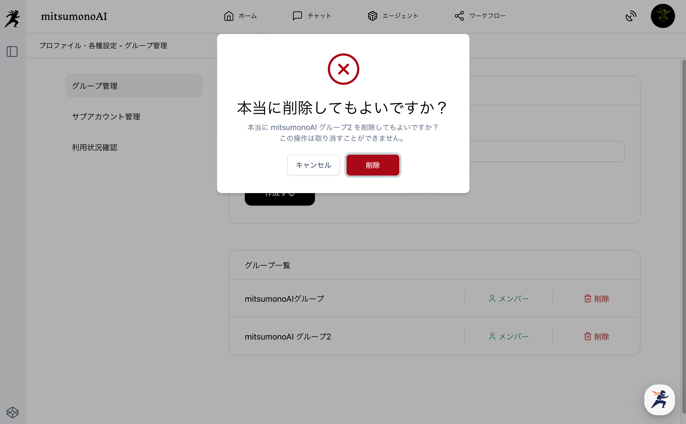Viewport: 686px width, 424px height.
Task: Go to ホーム in top navigation
Action: (x=240, y=16)
